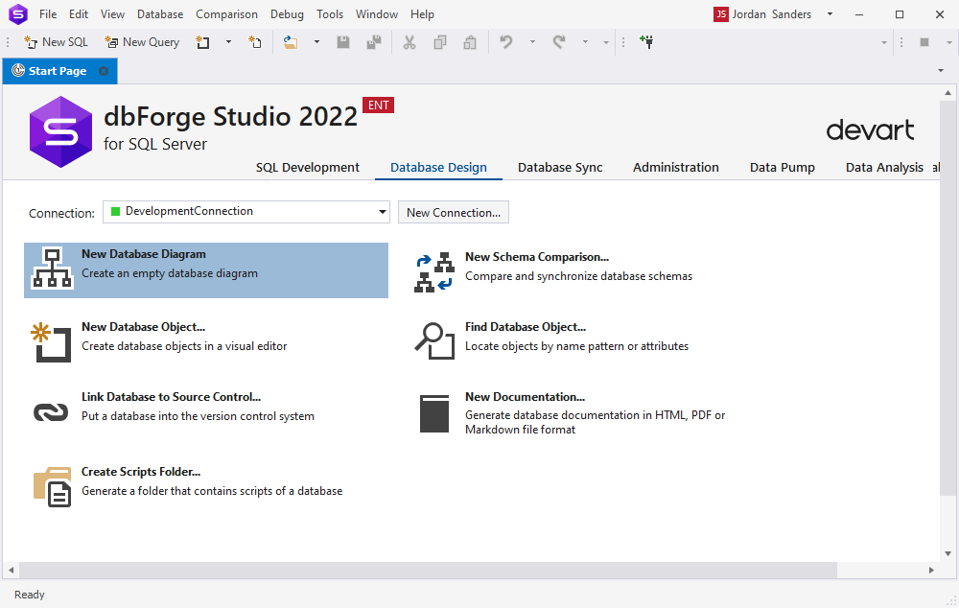Click the New SQL toolbar button
The image size is (959, 608).
coord(56,42)
